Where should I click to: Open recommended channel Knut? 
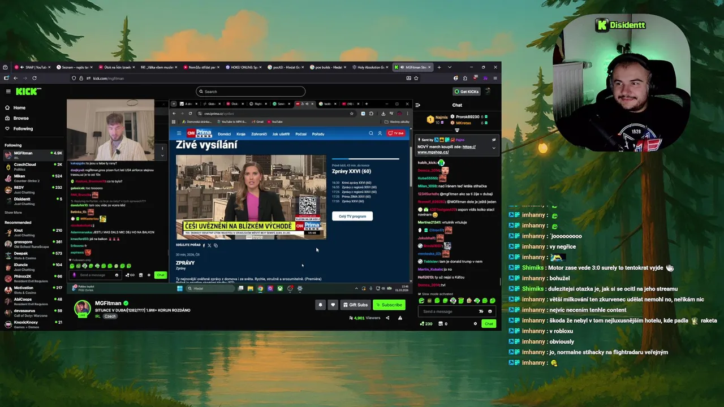pos(34,232)
